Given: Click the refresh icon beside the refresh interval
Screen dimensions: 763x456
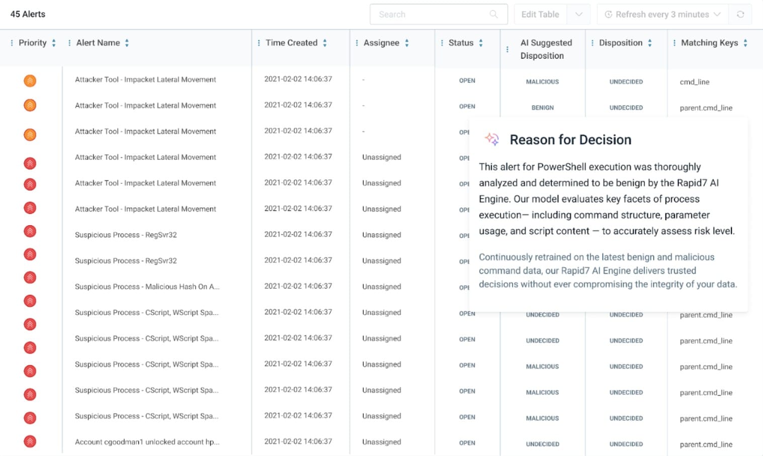Looking at the screenshot, I should coord(740,14).
